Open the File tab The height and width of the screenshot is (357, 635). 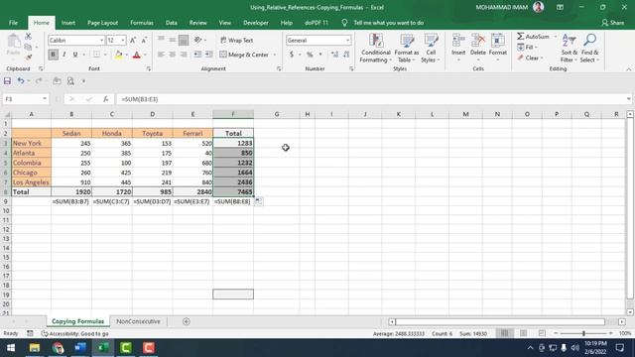click(13, 23)
